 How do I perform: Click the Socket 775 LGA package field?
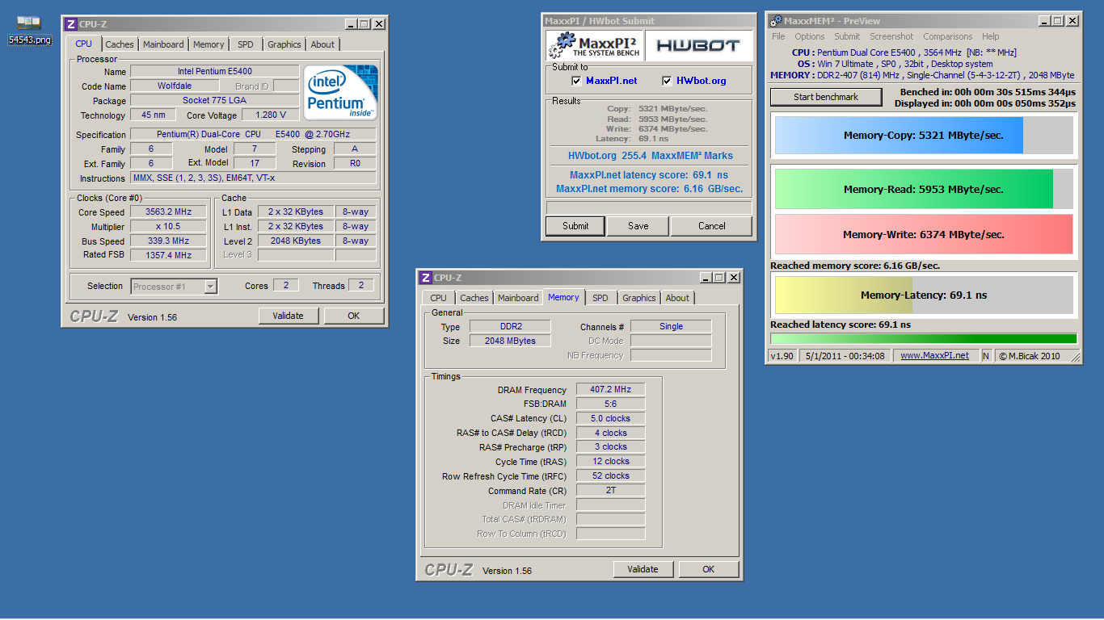point(215,101)
